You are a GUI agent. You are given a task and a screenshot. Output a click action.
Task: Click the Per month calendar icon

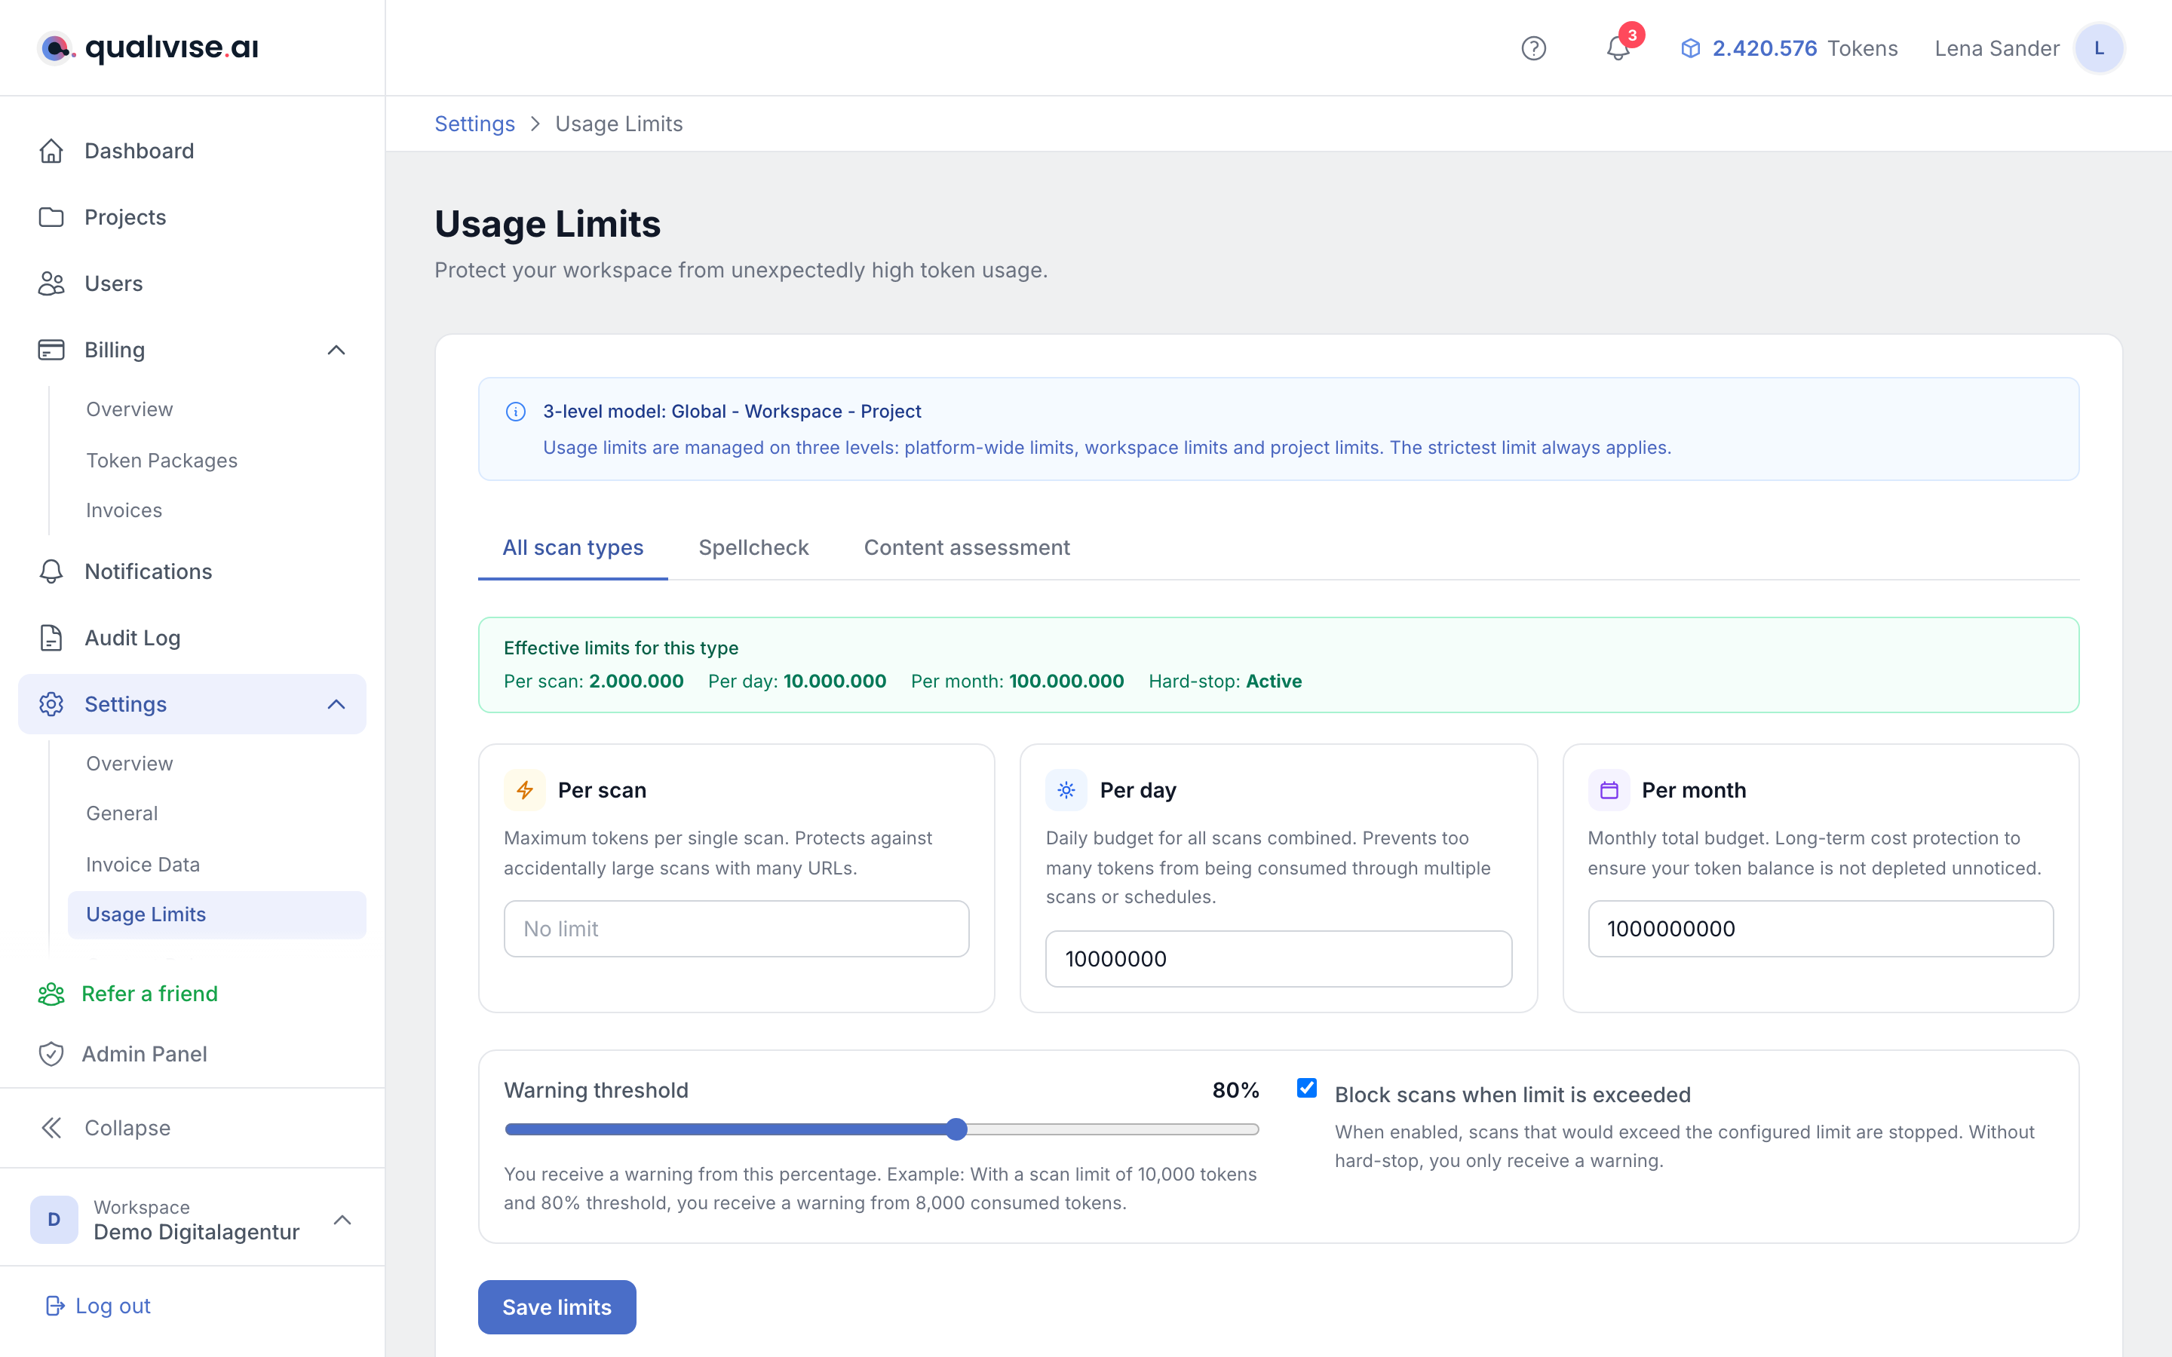coord(1609,790)
